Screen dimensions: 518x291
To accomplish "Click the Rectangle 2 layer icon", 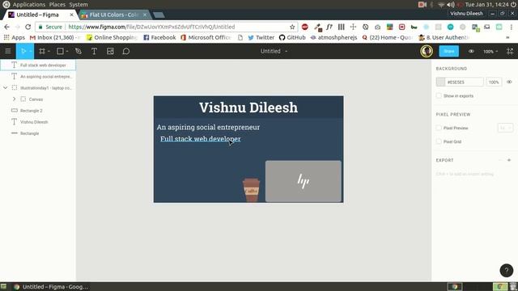I will [15, 111].
